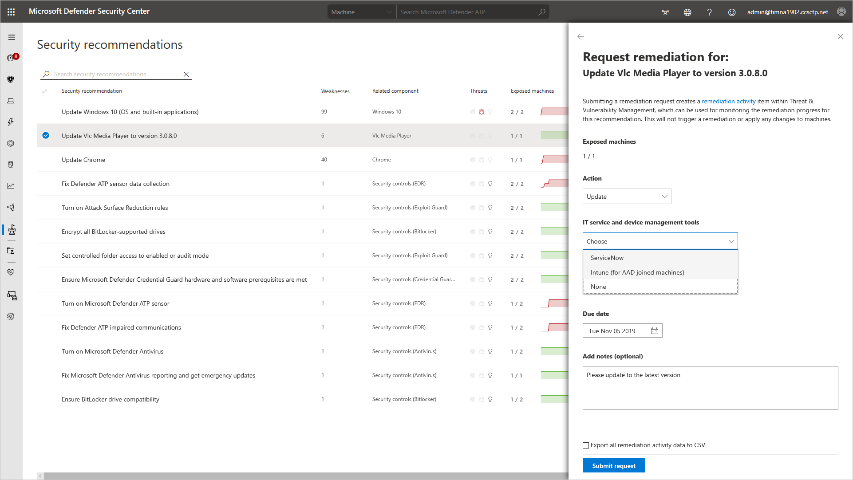Click the horizontal scrollbar left arrow
Image resolution: width=853 pixels, height=480 pixels.
point(40,476)
